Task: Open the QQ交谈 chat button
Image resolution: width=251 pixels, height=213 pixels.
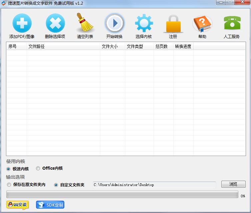Action: click(x=18, y=205)
